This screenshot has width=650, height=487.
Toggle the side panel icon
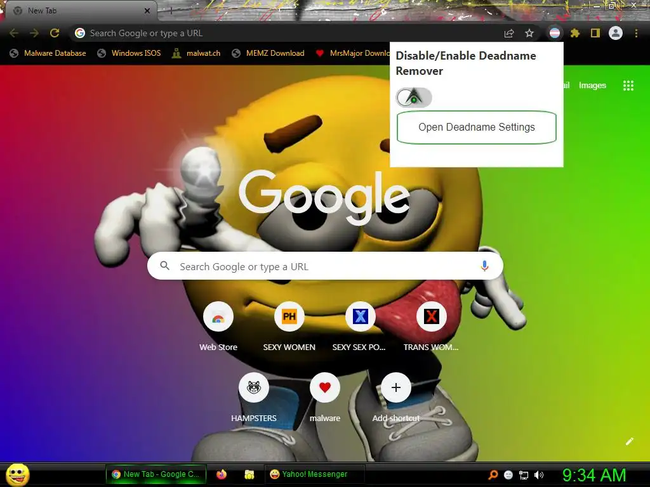[595, 33]
